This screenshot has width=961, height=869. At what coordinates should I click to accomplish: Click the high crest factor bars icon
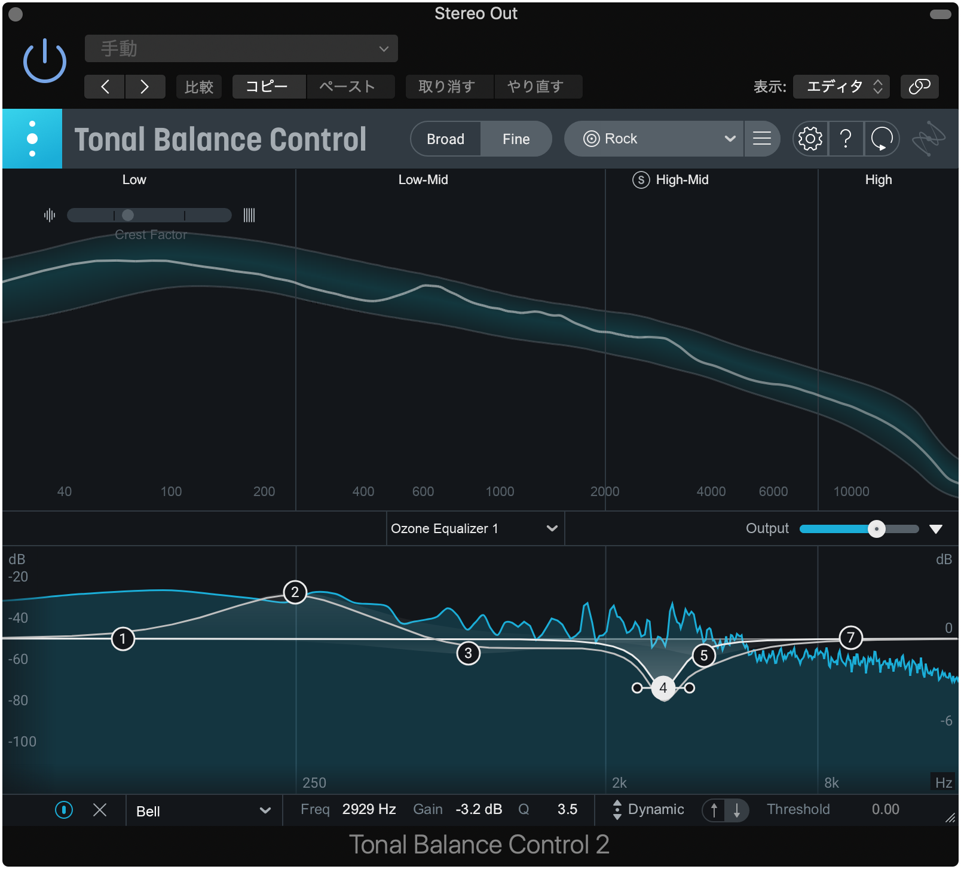(249, 215)
